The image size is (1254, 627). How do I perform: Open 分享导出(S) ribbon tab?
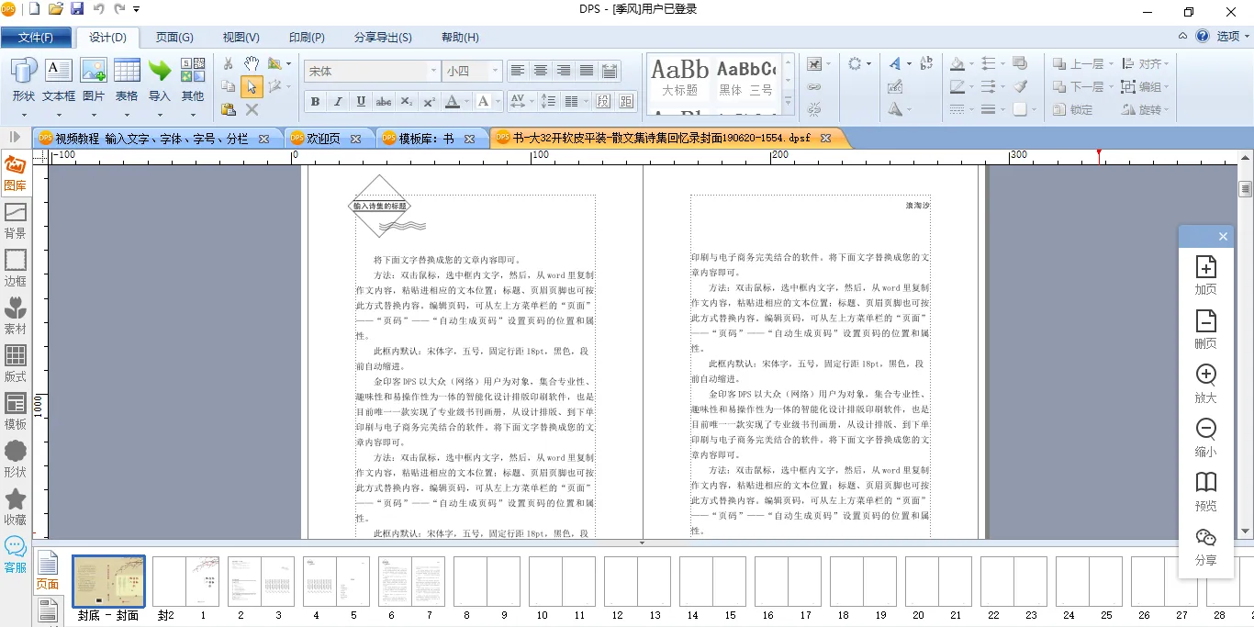[x=383, y=38]
